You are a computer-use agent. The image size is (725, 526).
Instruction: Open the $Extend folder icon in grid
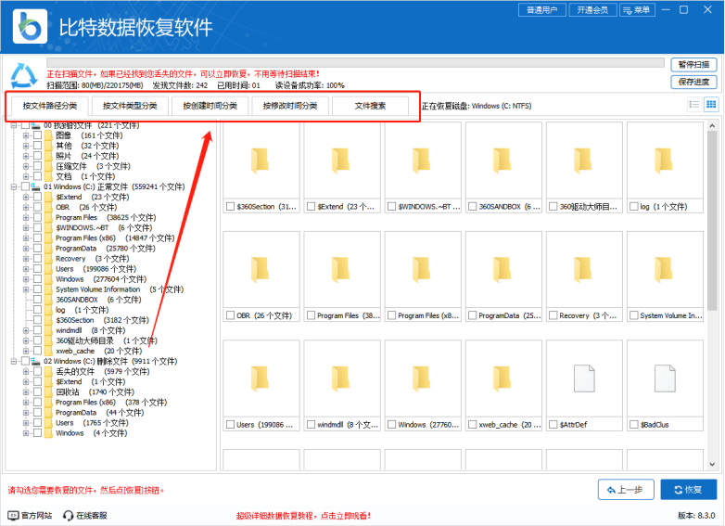341,160
